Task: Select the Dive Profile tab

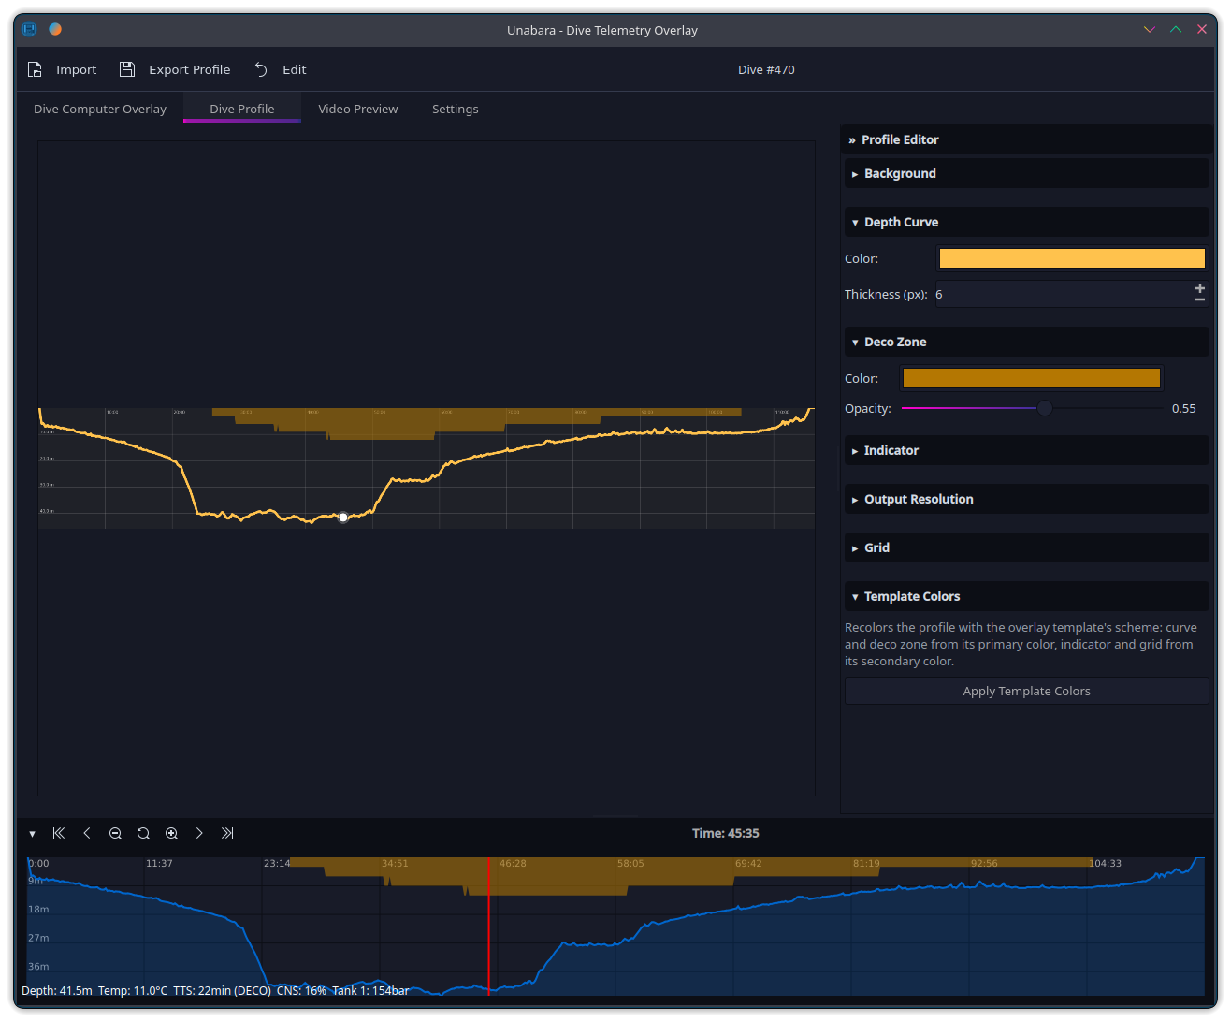Action: [x=242, y=109]
